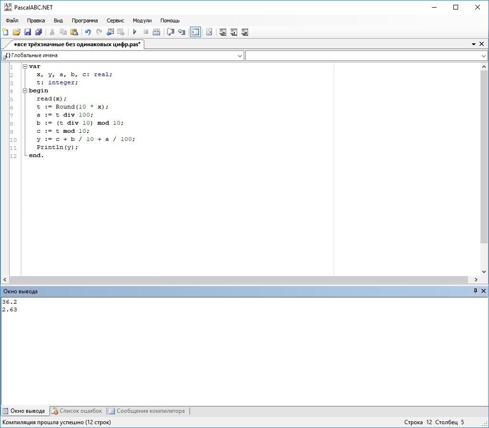This screenshot has height=428, width=489.
Task: Create a new file from the toolbar
Action: (x=6, y=32)
